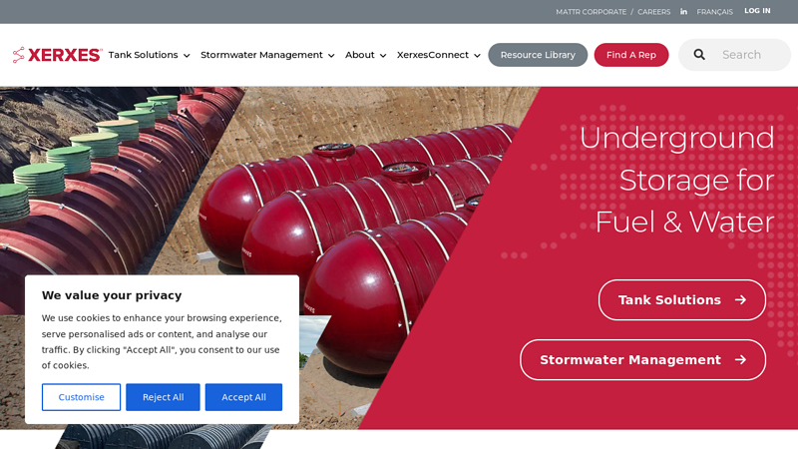Screen dimensions: 798x449
Task: Expand Stormwater Management dropdown chevron
Action: 331,56
